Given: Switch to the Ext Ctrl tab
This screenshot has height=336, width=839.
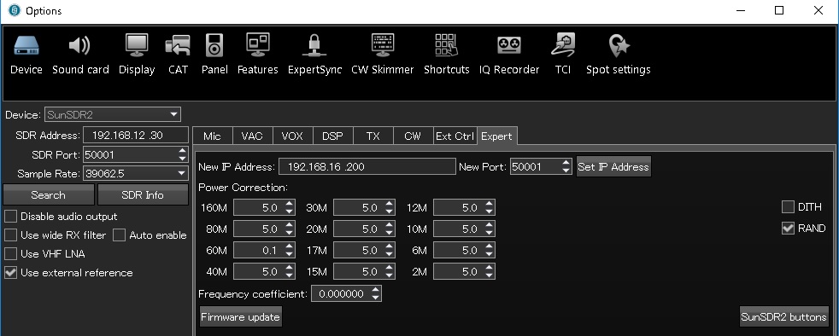Looking at the screenshot, I should tap(455, 136).
